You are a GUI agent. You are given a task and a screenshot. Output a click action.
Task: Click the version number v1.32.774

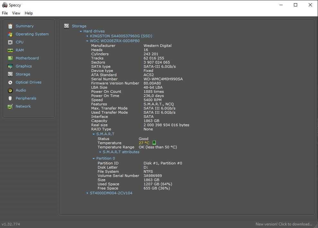[x=11, y=224]
